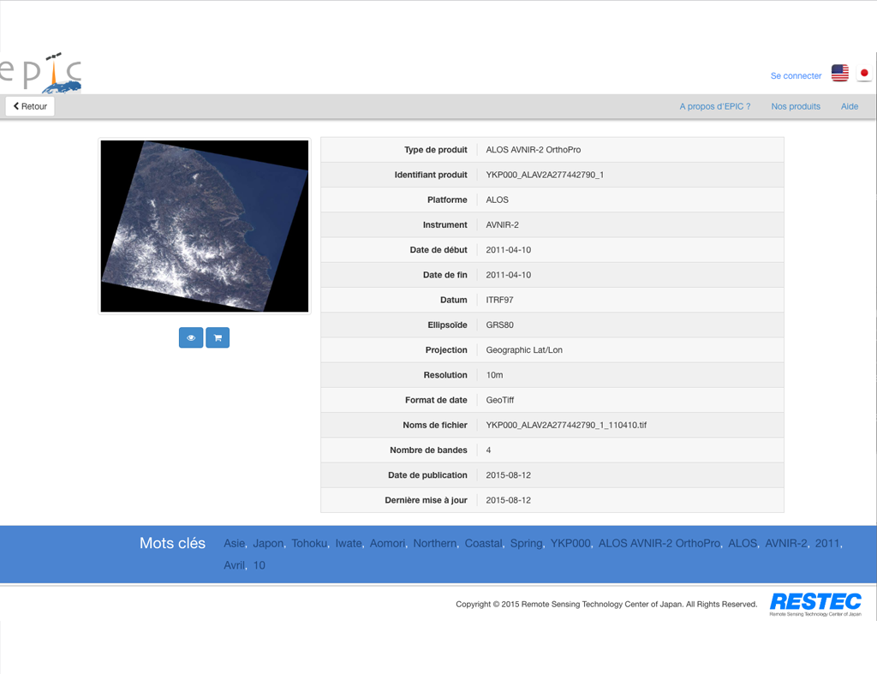Click the product ID YKP000_ALAV2A277442790_1

[545, 175]
